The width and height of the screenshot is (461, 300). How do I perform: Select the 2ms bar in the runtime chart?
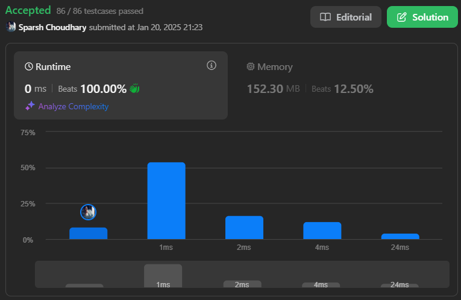click(x=244, y=228)
